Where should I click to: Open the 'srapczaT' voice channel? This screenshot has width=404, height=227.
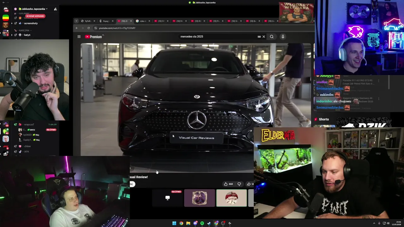click(29, 125)
